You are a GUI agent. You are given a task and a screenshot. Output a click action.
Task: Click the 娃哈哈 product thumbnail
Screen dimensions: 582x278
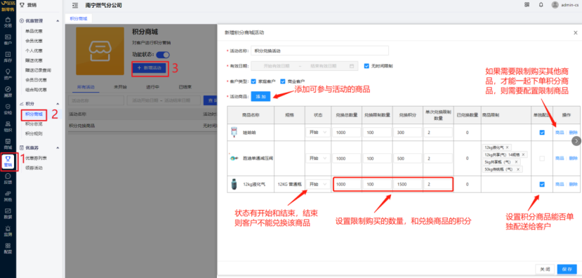[x=234, y=132]
